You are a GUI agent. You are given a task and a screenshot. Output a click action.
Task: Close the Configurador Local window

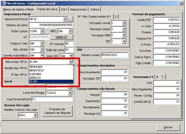[x=181, y=3]
